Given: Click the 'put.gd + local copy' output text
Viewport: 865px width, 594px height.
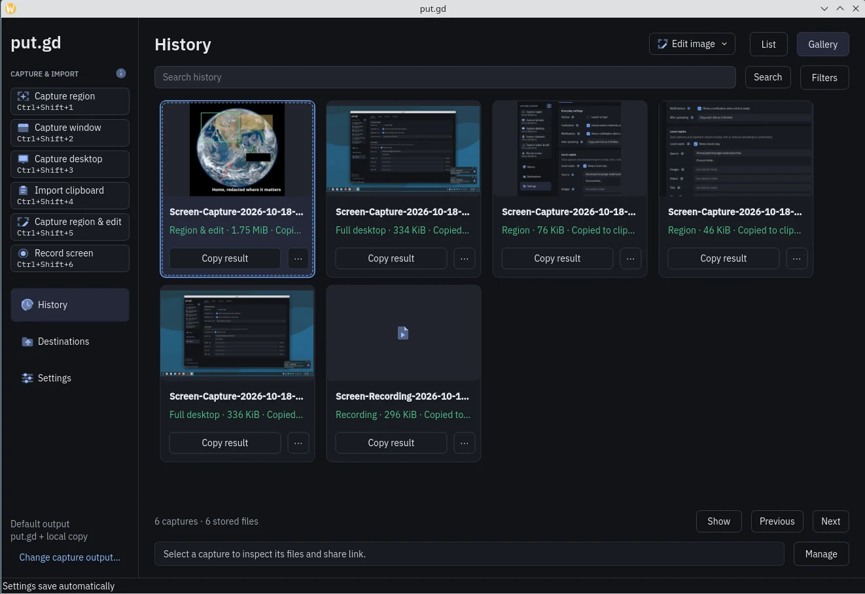Looking at the screenshot, I should coord(49,536).
